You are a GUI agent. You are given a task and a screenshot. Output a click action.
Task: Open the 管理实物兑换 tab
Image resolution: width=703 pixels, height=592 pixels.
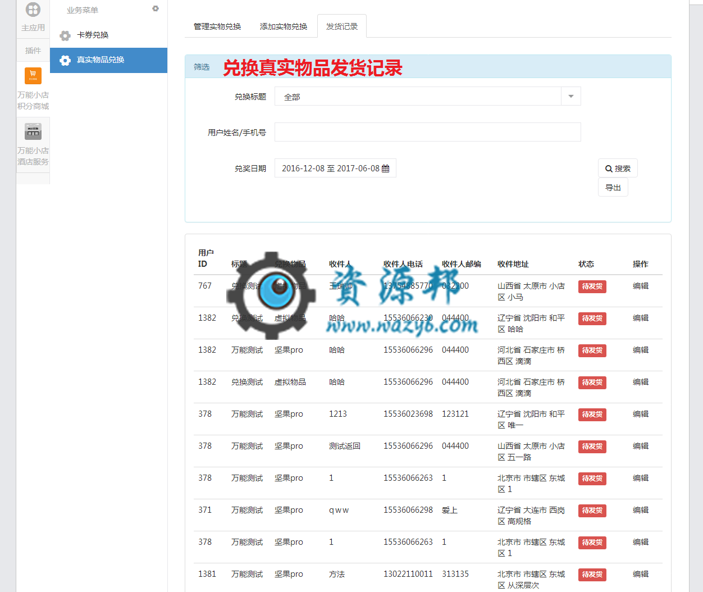click(x=217, y=26)
